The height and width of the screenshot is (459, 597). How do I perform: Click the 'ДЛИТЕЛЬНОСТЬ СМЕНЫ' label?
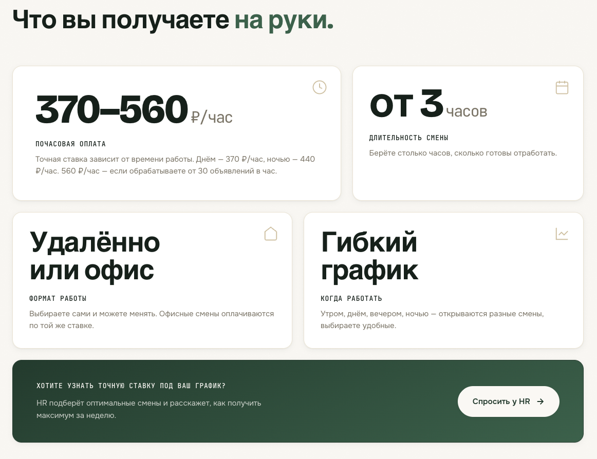point(408,138)
